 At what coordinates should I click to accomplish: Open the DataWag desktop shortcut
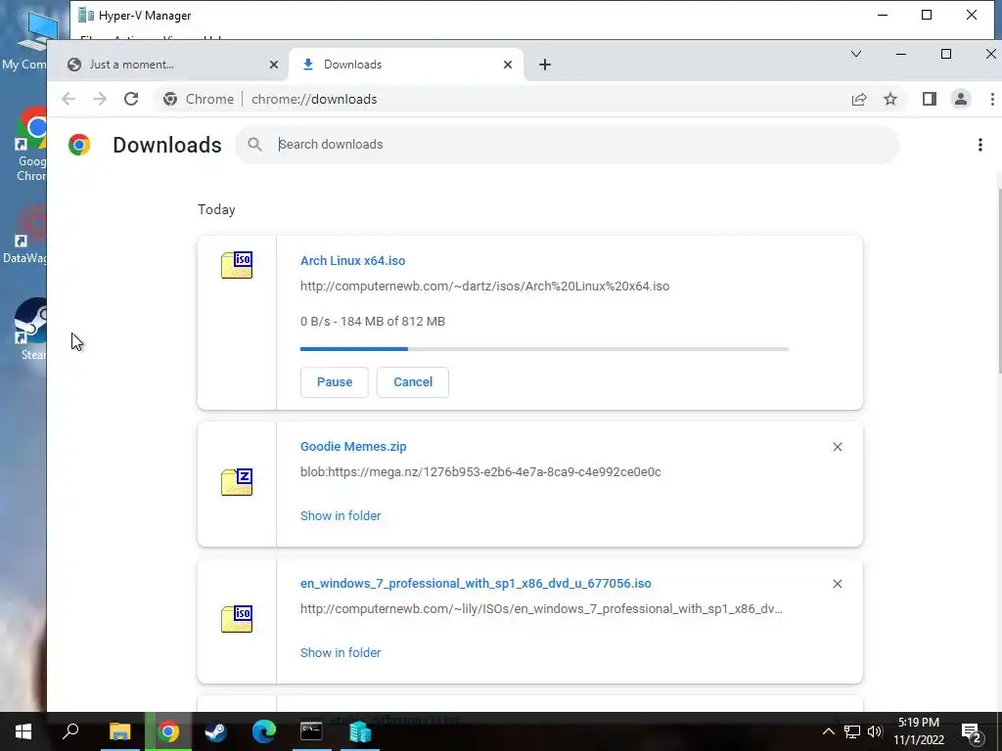[x=25, y=233]
